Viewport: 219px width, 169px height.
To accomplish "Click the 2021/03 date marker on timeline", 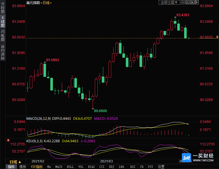I will click(x=106, y=161).
